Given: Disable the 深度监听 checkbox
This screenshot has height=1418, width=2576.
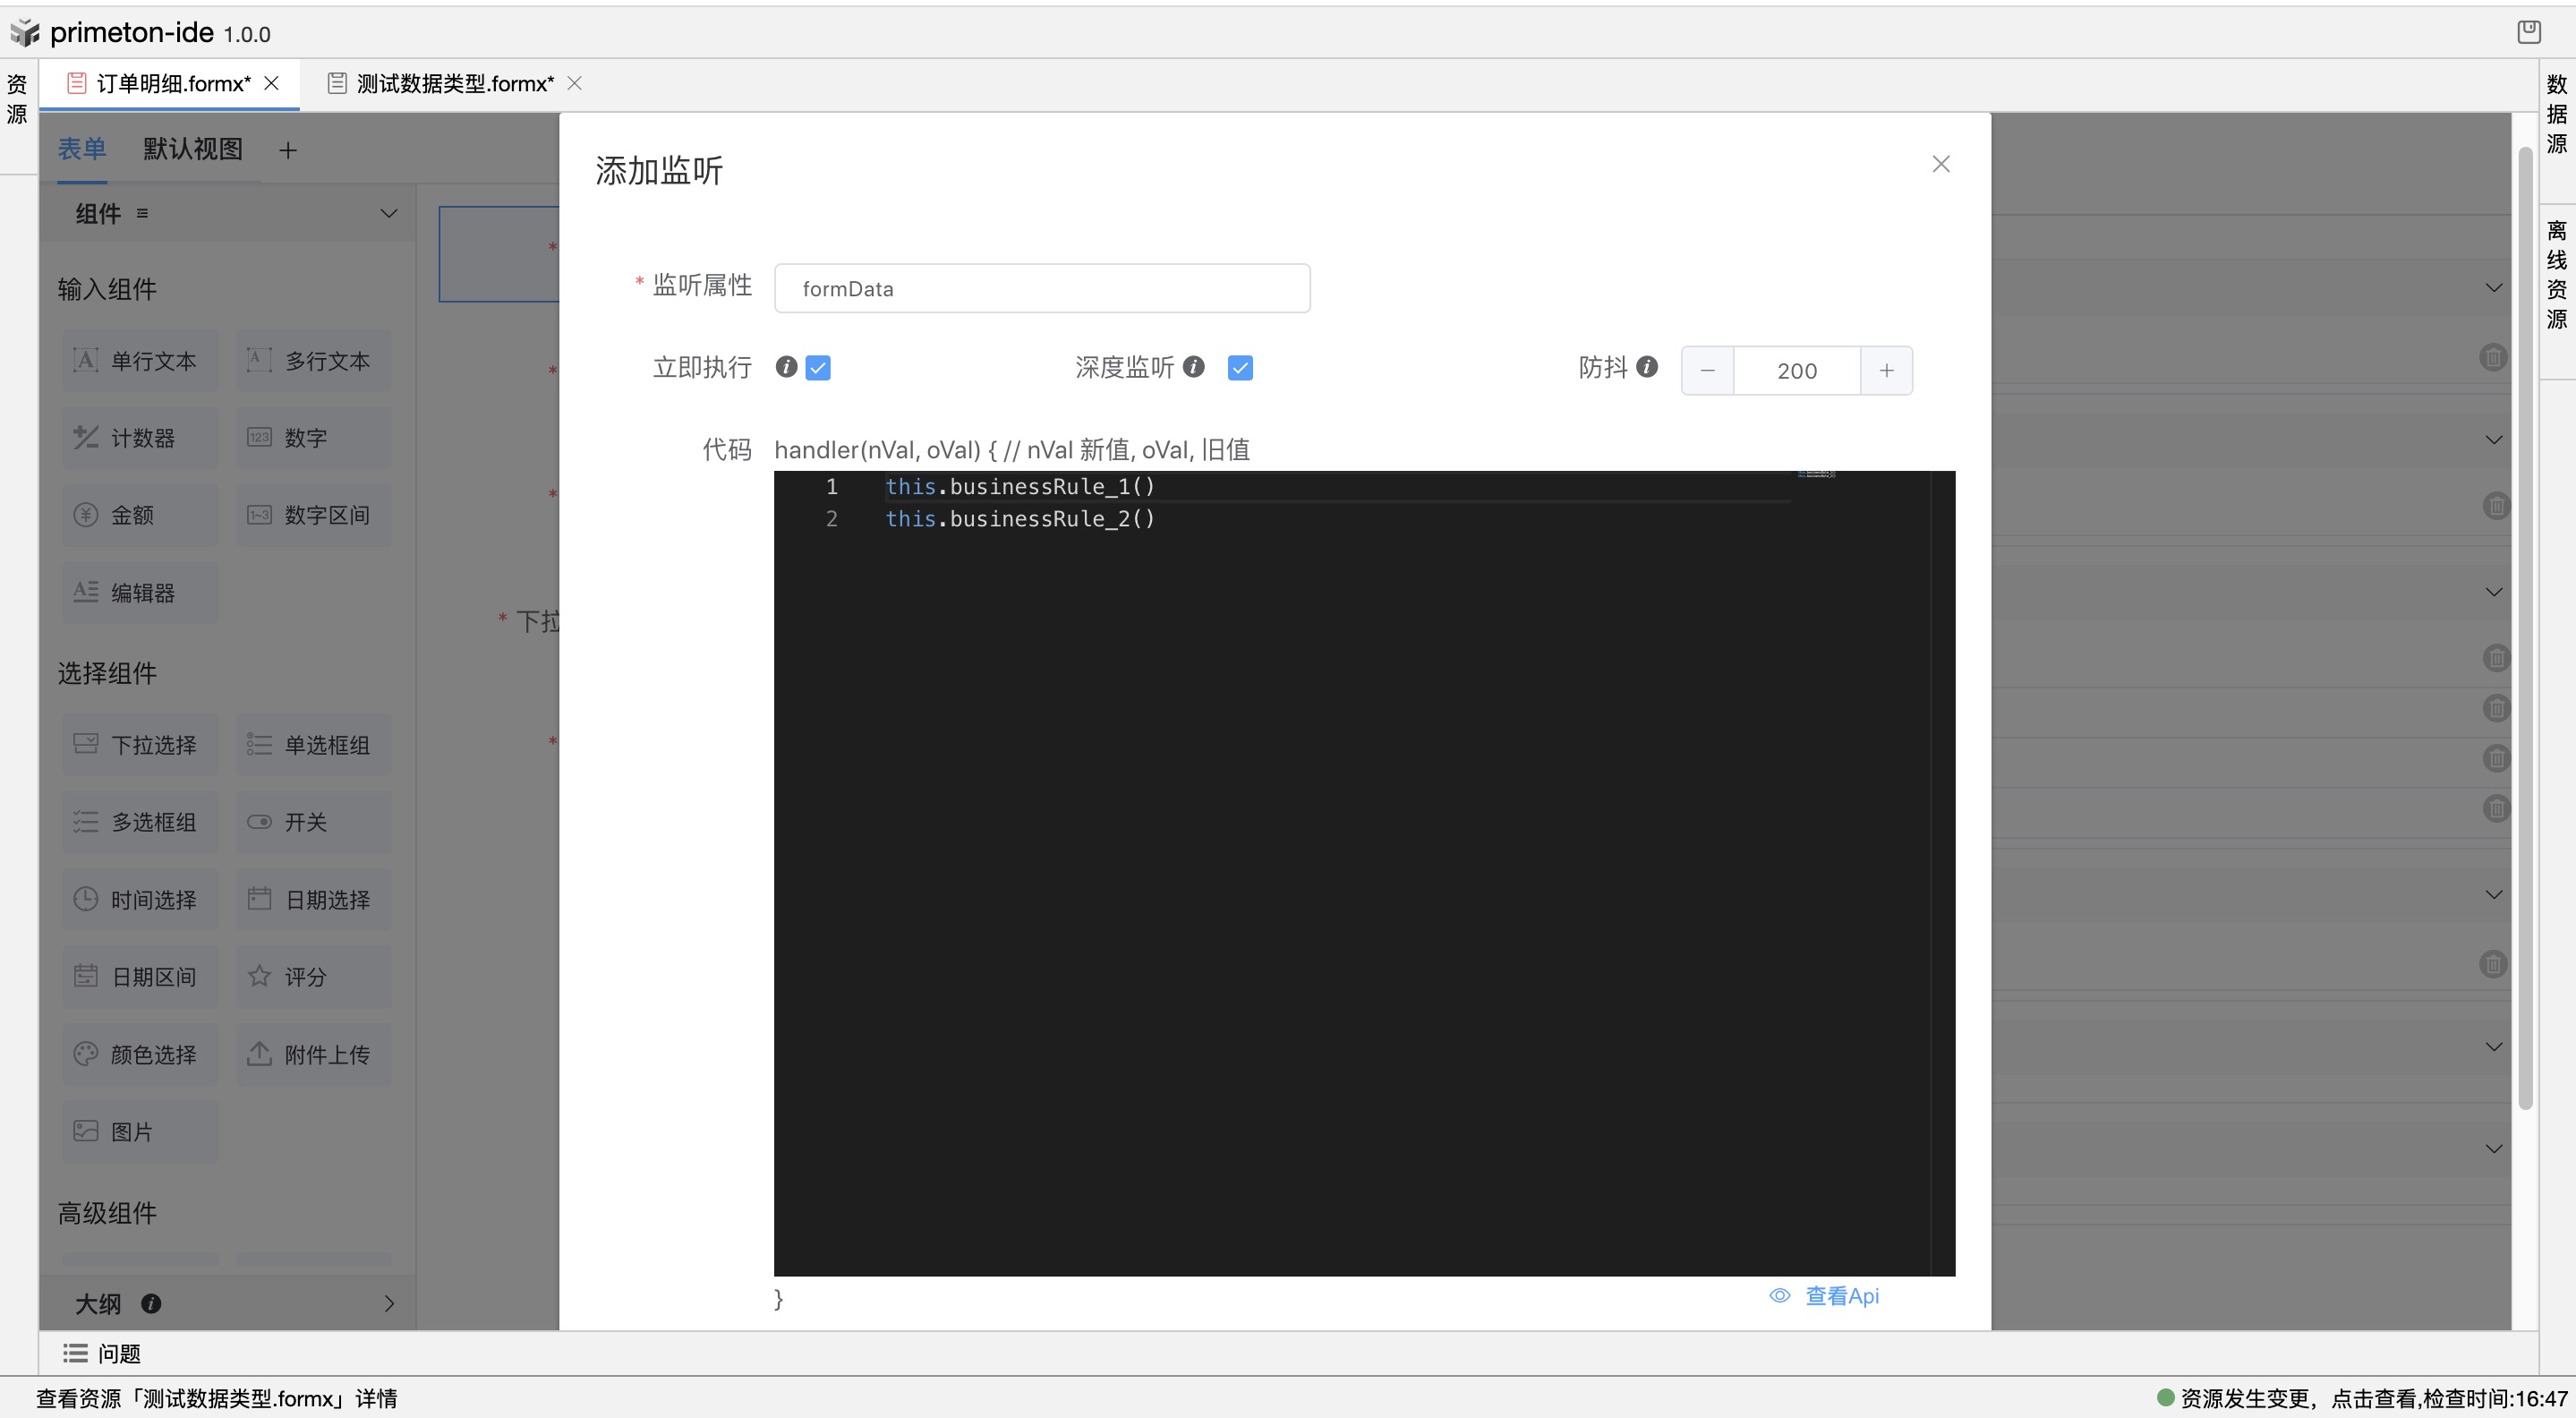Looking at the screenshot, I should pyautogui.click(x=1239, y=367).
